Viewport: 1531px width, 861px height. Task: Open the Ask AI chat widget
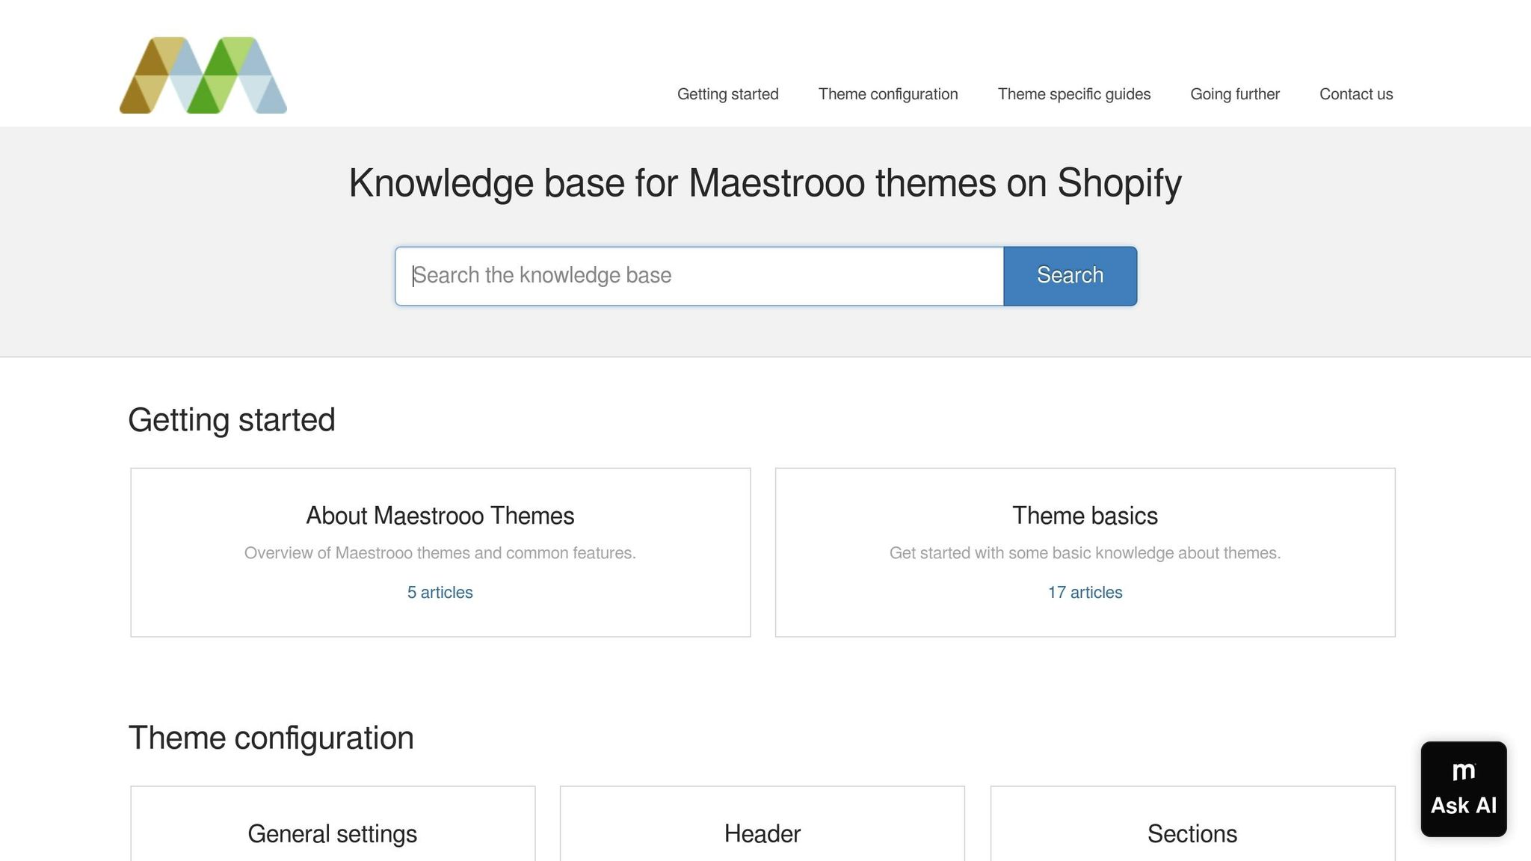[1463, 789]
